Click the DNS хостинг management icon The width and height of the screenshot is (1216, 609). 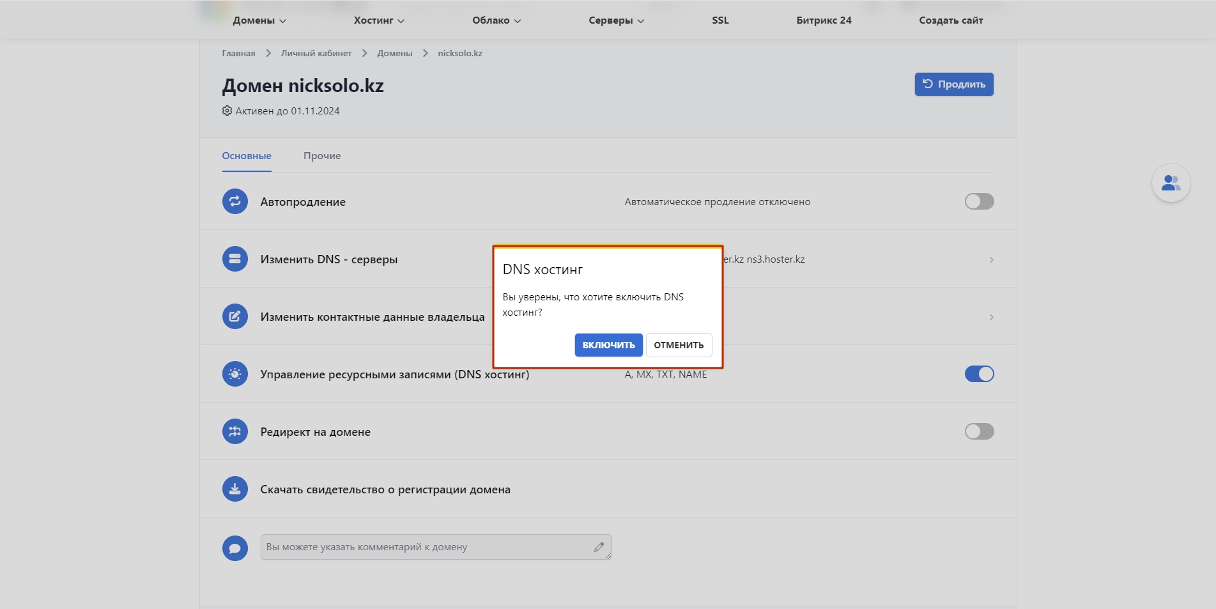pyautogui.click(x=235, y=374)
